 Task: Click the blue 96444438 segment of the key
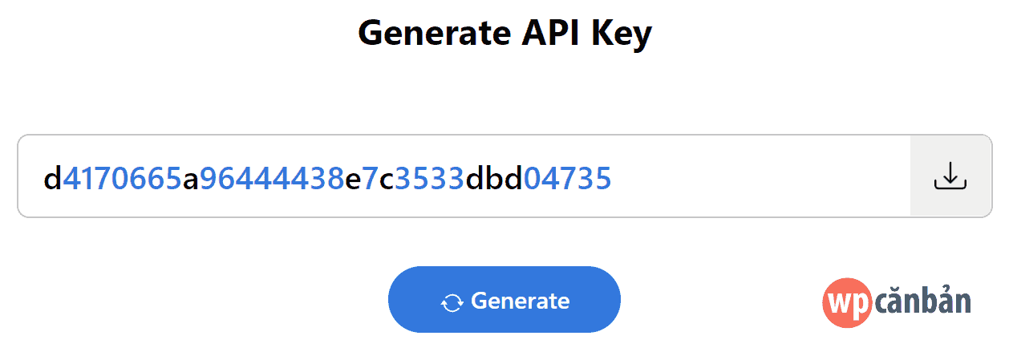[x=272, y=179]
